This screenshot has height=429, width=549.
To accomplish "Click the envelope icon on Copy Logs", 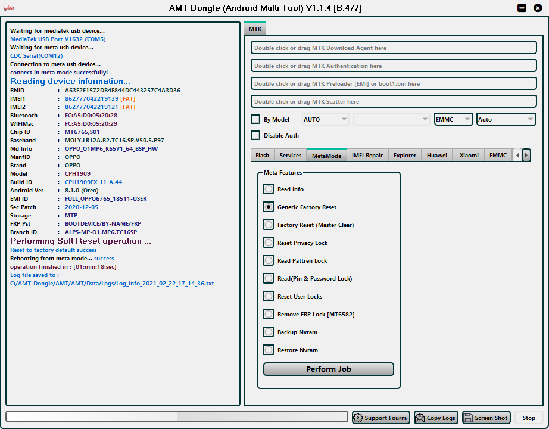I will tap(419, 418).
